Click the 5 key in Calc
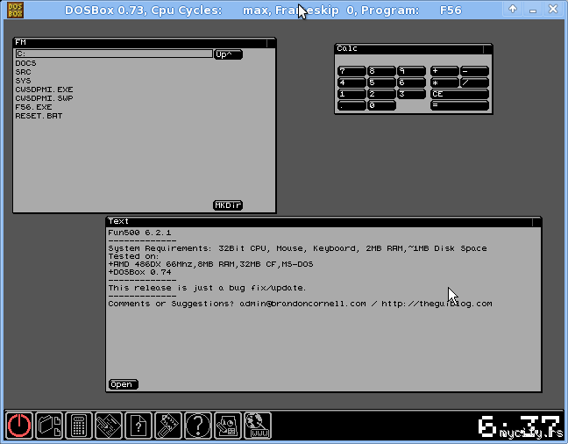 coord(381,82)
